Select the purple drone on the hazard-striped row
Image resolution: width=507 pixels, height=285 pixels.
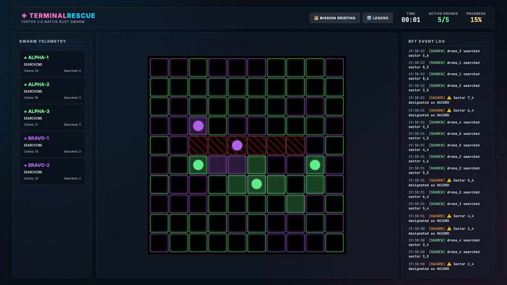[x=237, y=145]
